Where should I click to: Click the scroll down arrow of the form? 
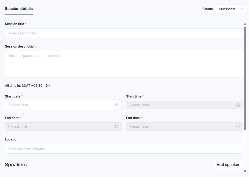coord(245,171)
